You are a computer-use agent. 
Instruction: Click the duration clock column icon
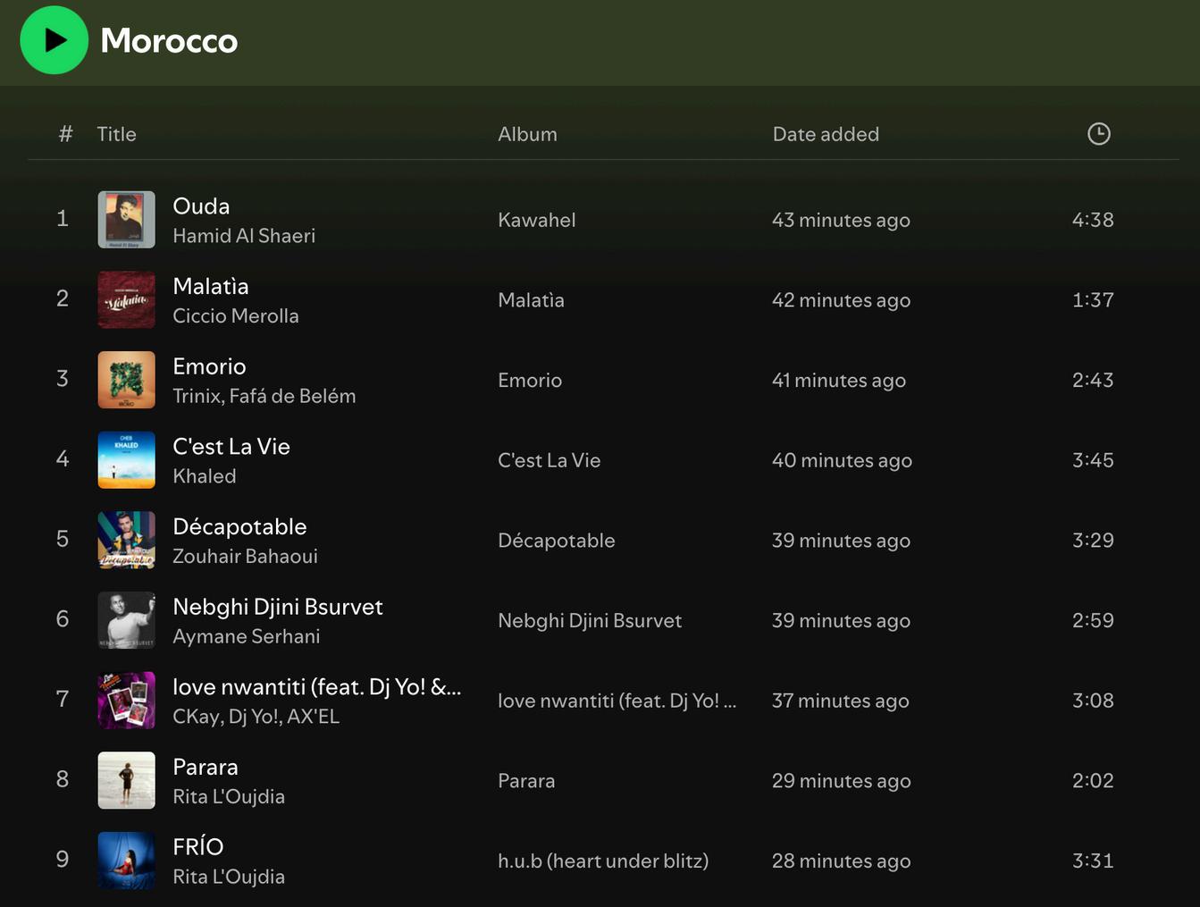coord(1098,134)
